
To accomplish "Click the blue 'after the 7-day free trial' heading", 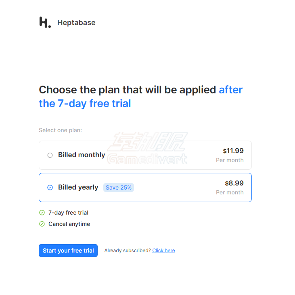I will point(85,103).
